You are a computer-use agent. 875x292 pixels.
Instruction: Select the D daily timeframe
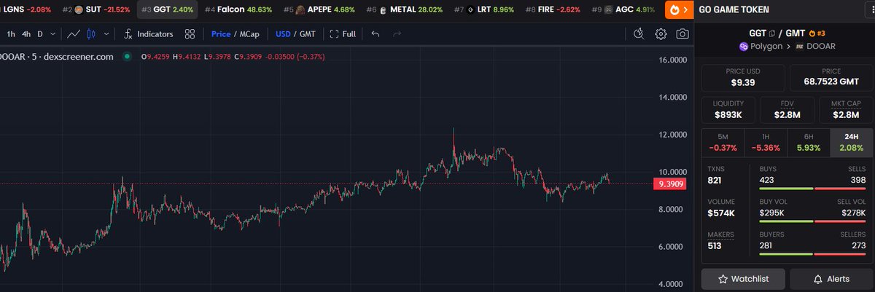(41, 33)
